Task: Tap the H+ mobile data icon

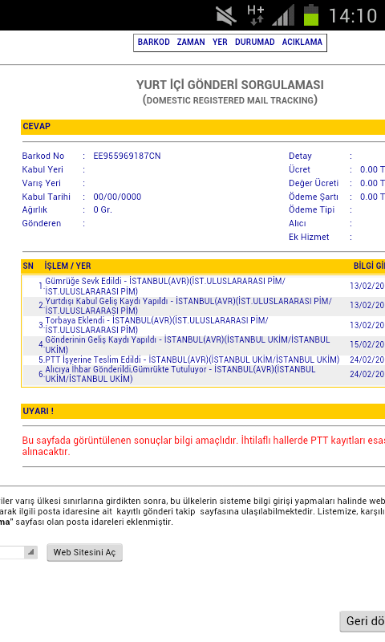Action: 256,15
